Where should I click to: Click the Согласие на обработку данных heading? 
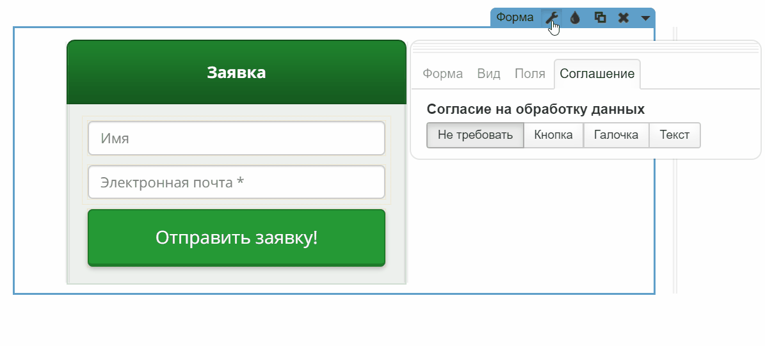coord(535,109)
